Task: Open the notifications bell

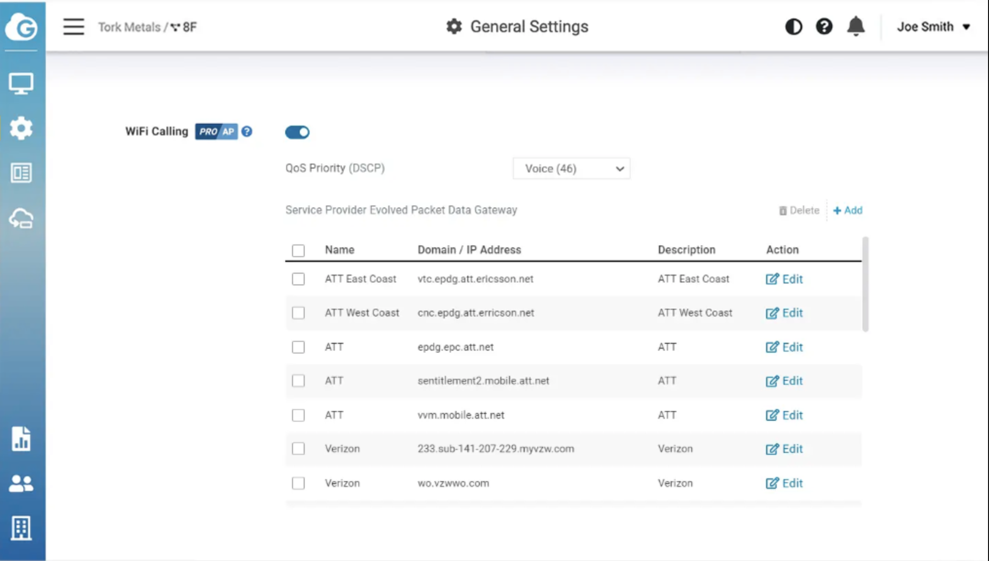Action: [x=856, y=27]
